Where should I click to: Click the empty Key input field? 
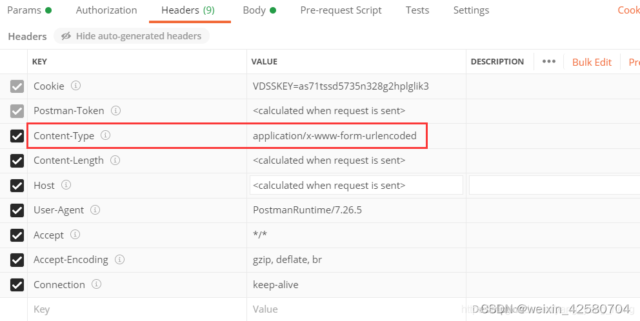(137, 309)
